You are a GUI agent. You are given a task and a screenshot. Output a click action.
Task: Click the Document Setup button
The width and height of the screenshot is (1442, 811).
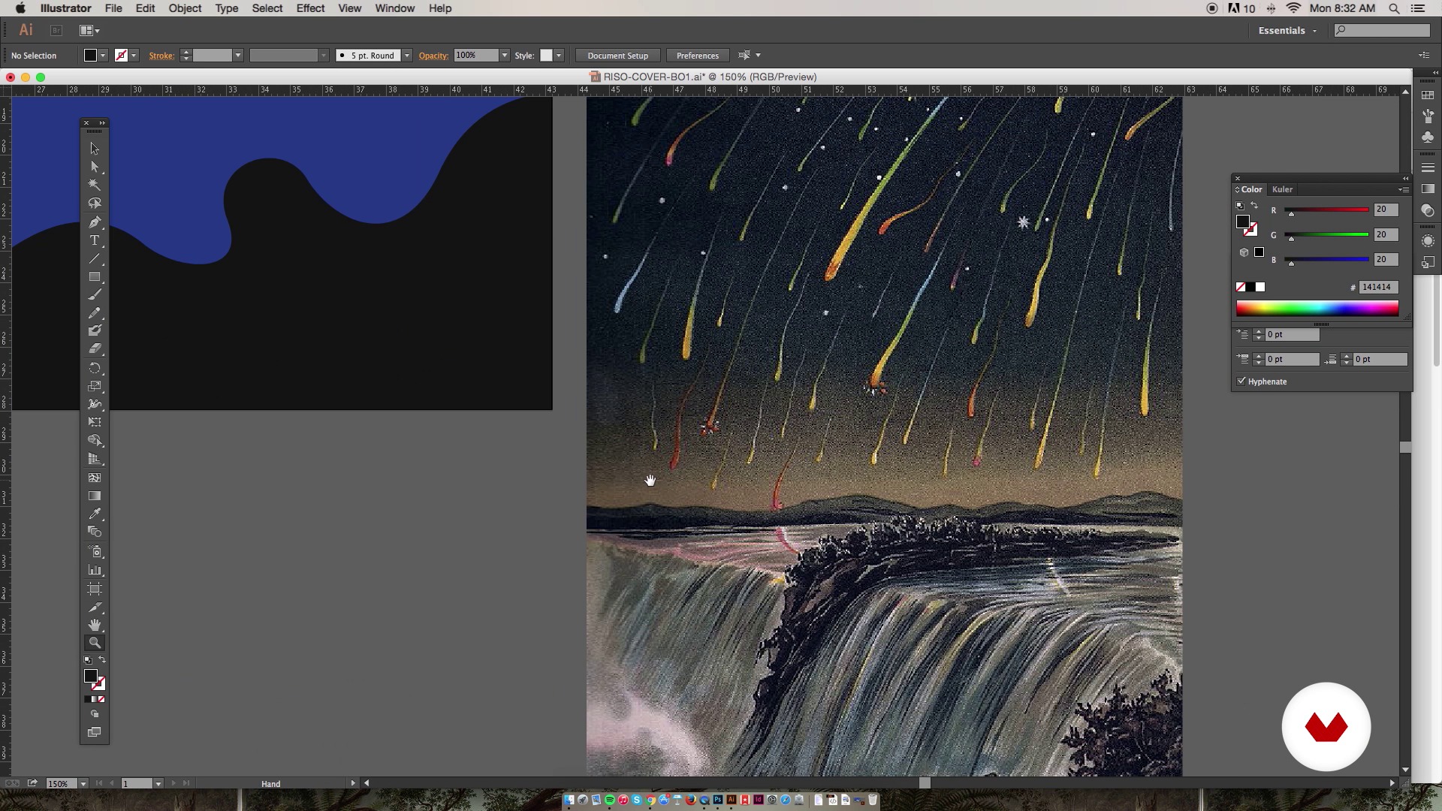click(x=617, y=56)
